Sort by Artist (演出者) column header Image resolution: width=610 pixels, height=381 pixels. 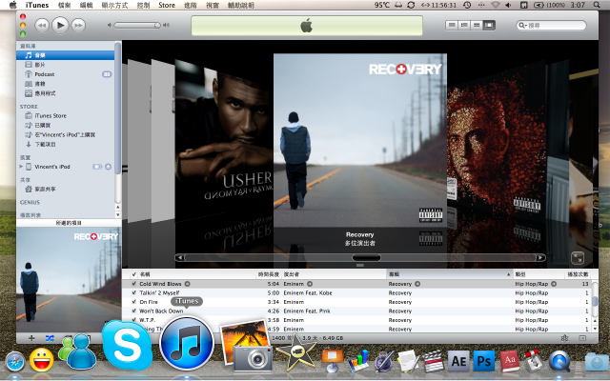(334, 274)
